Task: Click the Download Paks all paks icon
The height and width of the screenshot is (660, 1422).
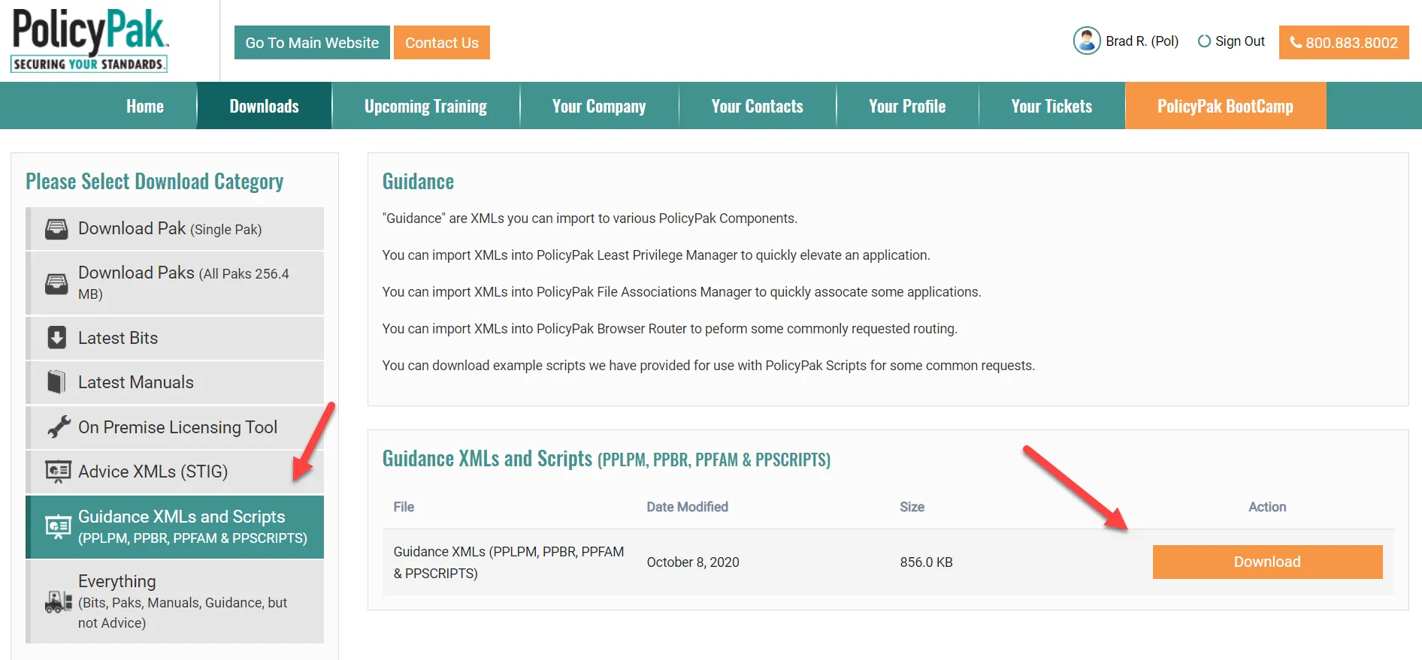Action: (x=56, y=283)
